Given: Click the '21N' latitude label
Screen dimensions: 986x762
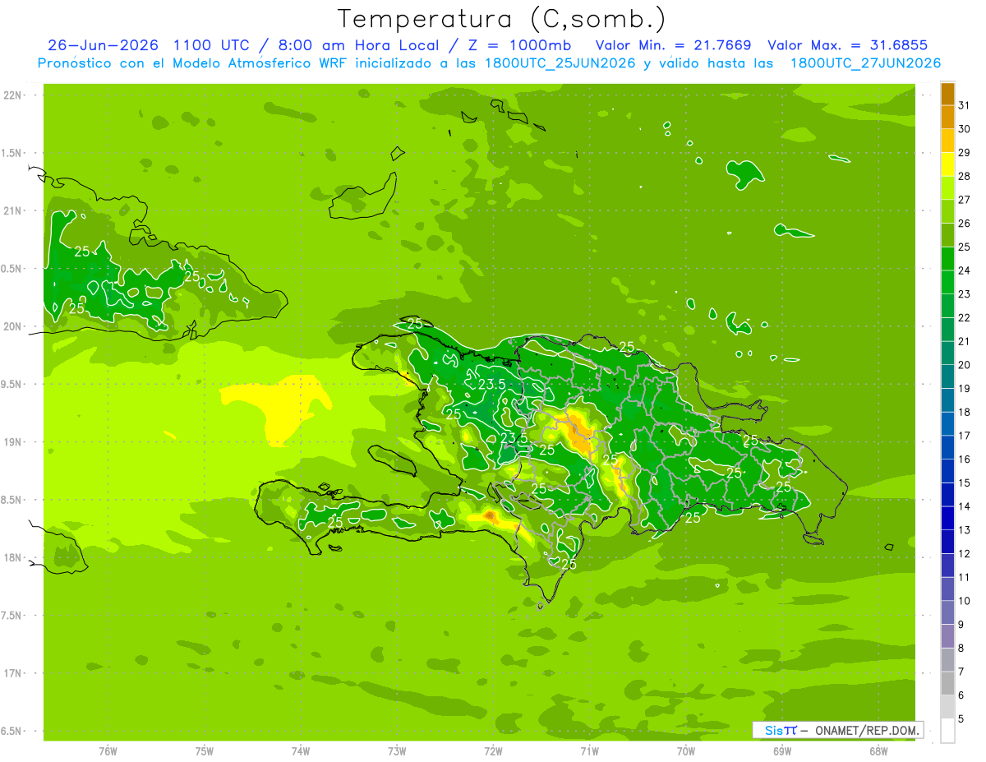Looking at the screenshot, I should pyautogui.click(x=12, y=210).
